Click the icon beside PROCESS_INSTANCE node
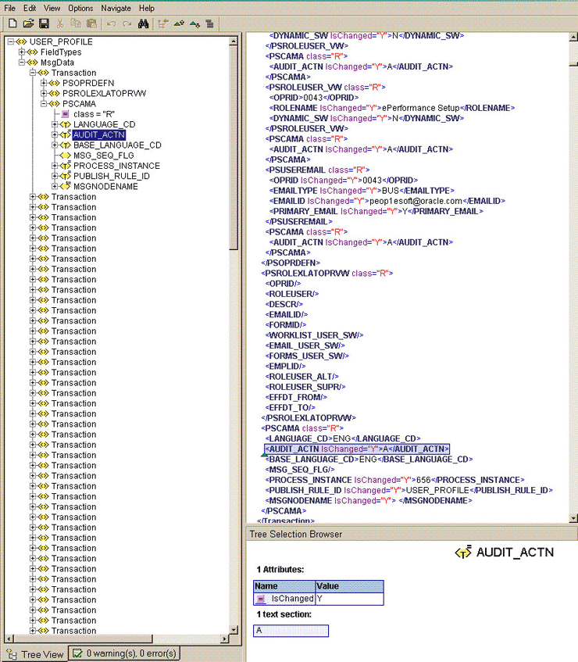The width and height of the screenshot is (578, 662). click(x=66, y=166)
